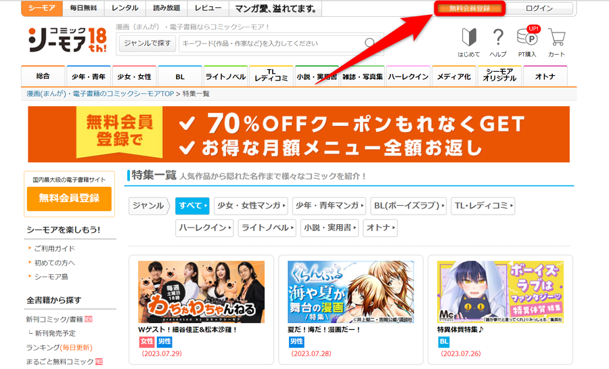This screenshot has width=609, height=369.
Task: Select the 雑誌・写真集 category tab
Action: click(363, 76)
